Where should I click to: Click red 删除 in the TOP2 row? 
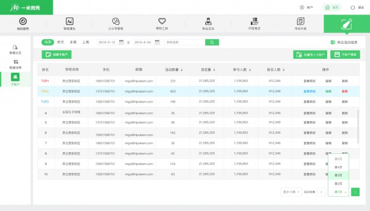[x=345, y=91]
